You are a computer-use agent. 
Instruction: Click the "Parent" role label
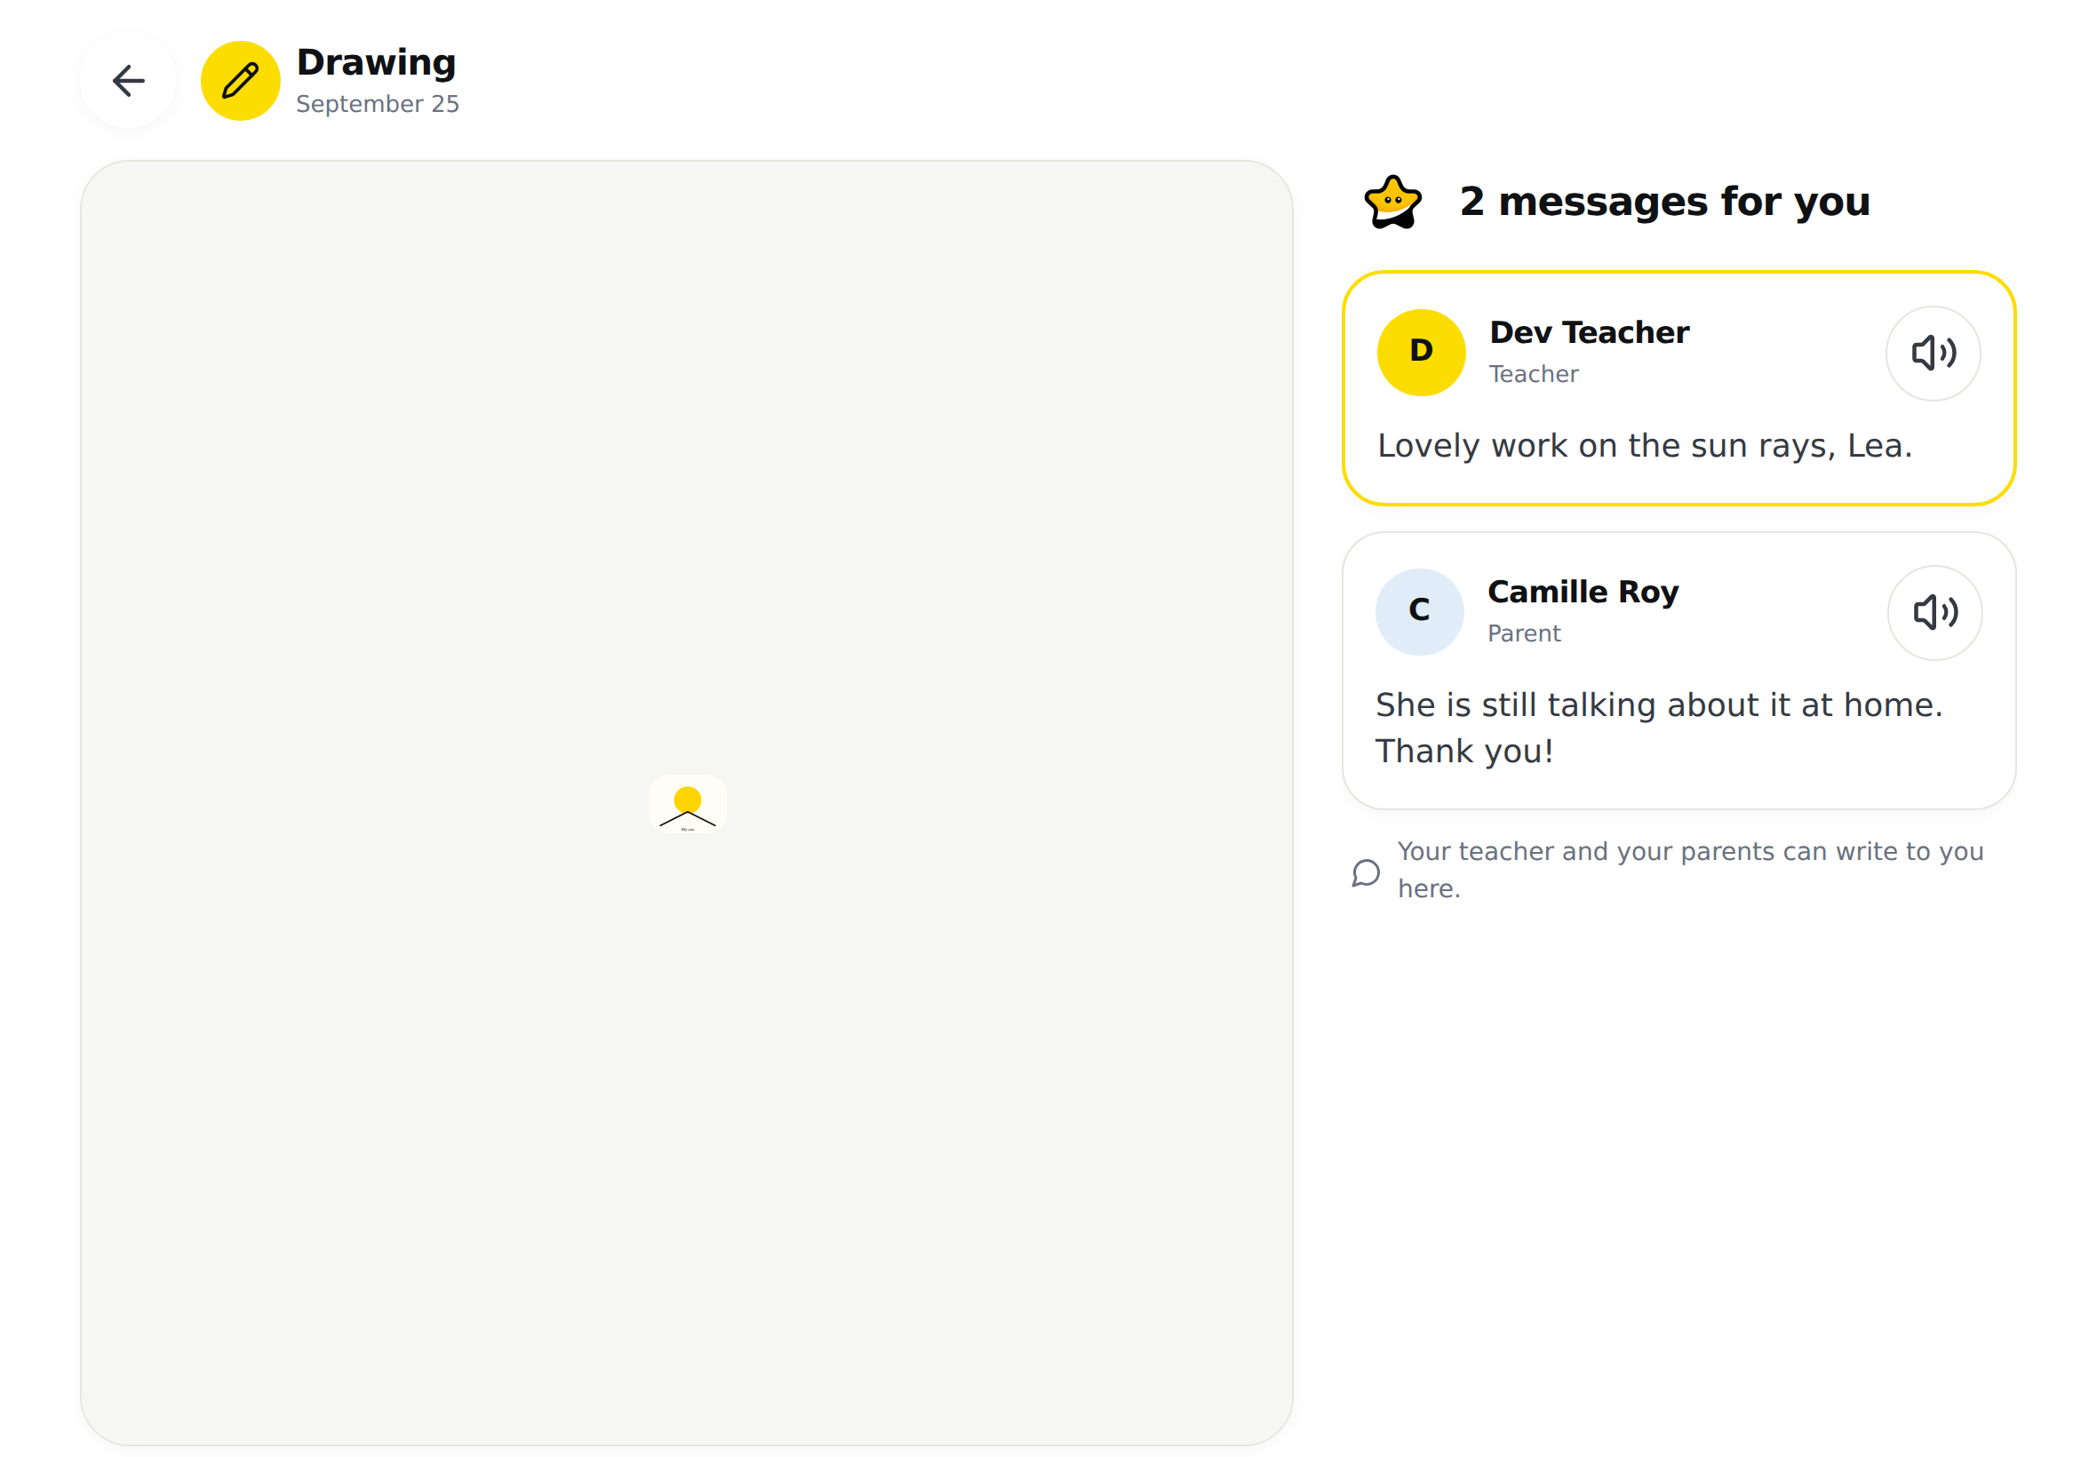[1523, 633]
